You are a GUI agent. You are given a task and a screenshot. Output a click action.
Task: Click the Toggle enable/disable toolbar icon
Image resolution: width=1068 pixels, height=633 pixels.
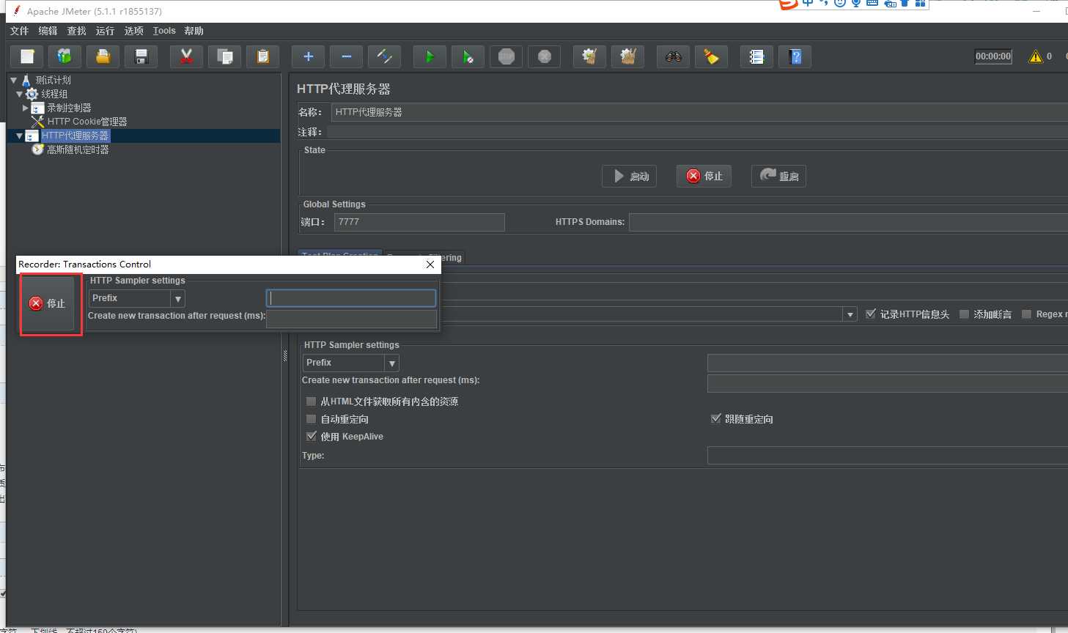click(x=384, y=56)
